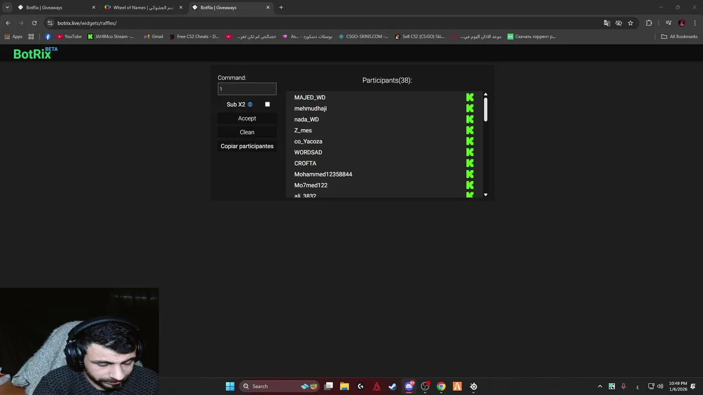Click the translate page icon in address bar
The image size is (703, 395).
point(607,23)
